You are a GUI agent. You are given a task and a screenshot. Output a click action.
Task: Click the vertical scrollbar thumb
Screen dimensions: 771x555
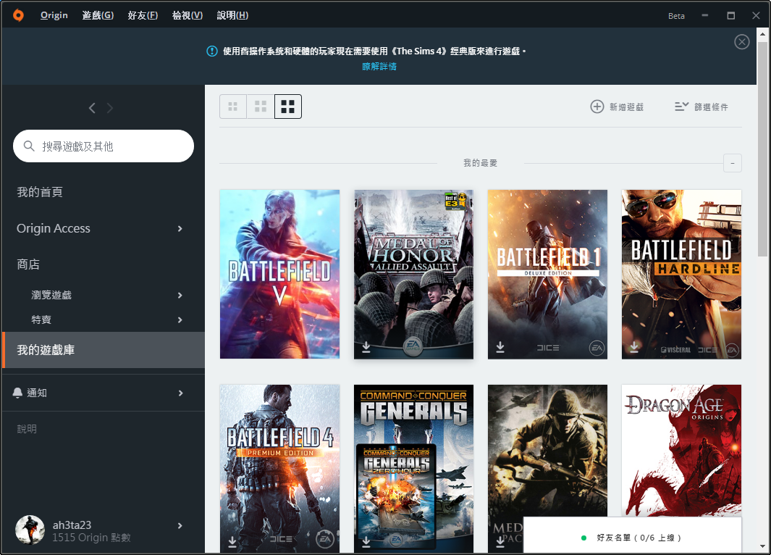(x=762, y=149)
